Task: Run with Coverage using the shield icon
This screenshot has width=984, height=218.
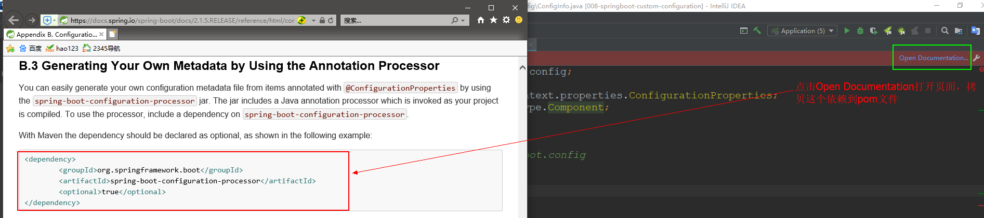Action: click(x=874, y=31)
